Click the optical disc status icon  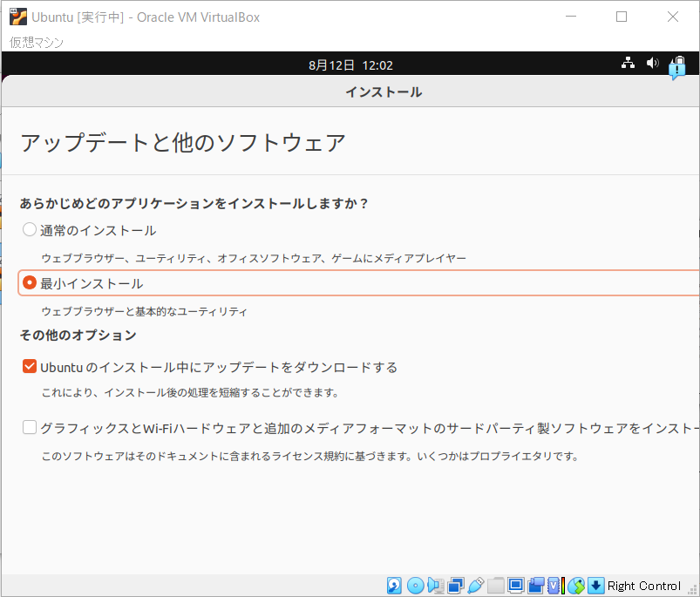(x=415, y=586)
